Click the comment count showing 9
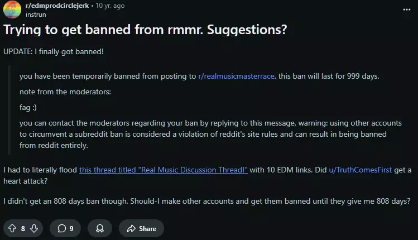This screenshot has width=418, height=240. 71,228
